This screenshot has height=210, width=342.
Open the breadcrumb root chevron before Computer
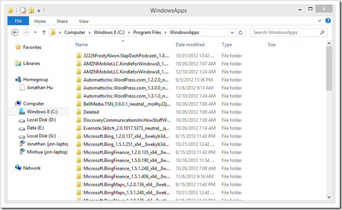coord(60,33)
